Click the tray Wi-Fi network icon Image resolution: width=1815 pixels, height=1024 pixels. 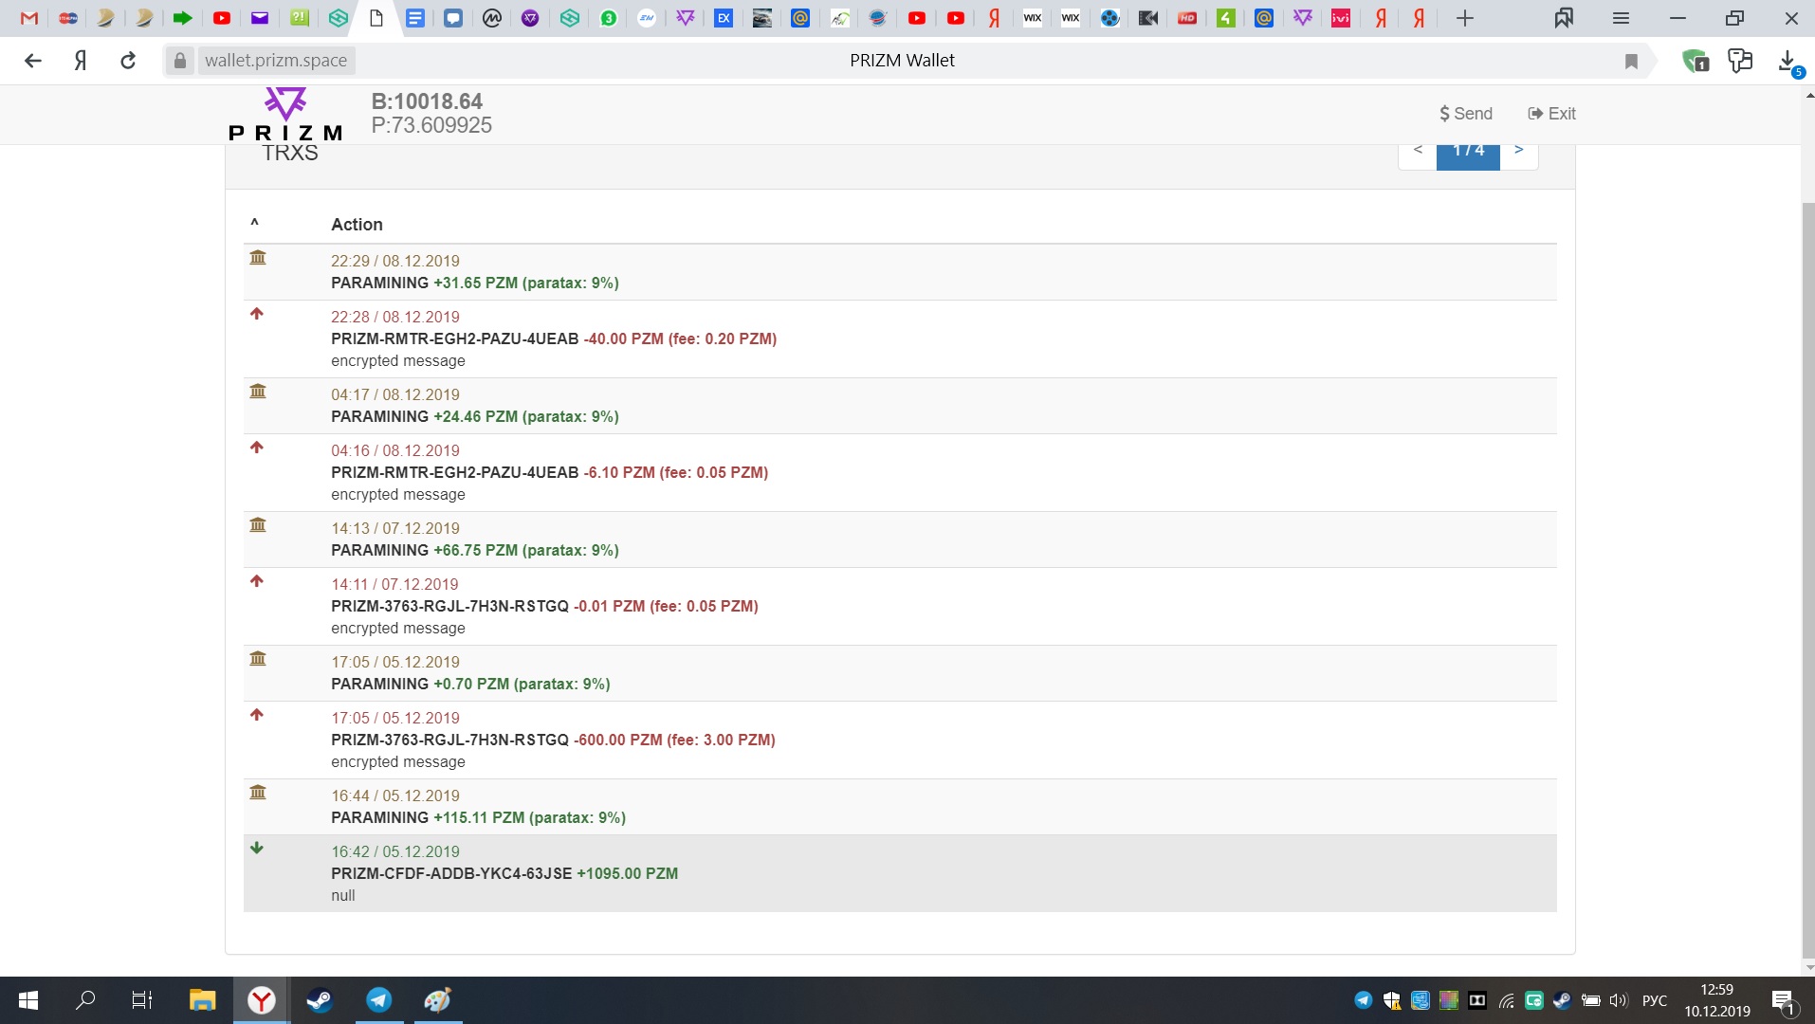(x=1507, y=1000)
